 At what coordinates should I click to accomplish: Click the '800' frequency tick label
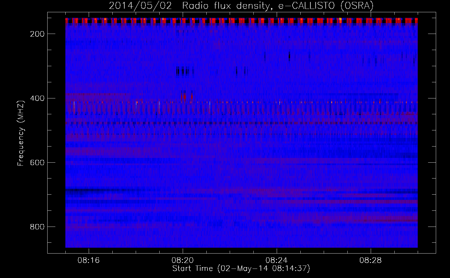tap(37, 227)
